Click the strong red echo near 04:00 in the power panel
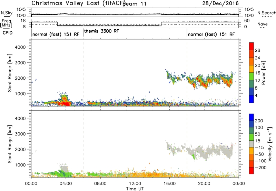 (x=65, y=103)
